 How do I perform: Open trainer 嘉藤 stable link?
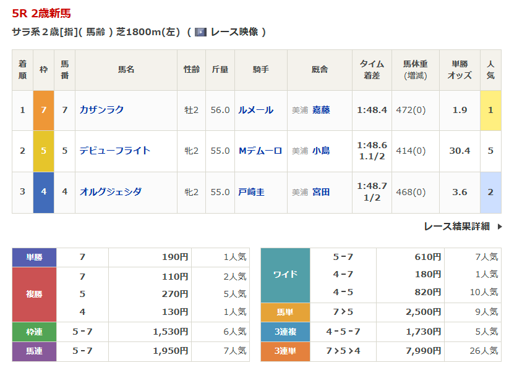(x=320, y=110)
